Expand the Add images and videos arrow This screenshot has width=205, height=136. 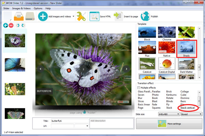coord(73,16)
